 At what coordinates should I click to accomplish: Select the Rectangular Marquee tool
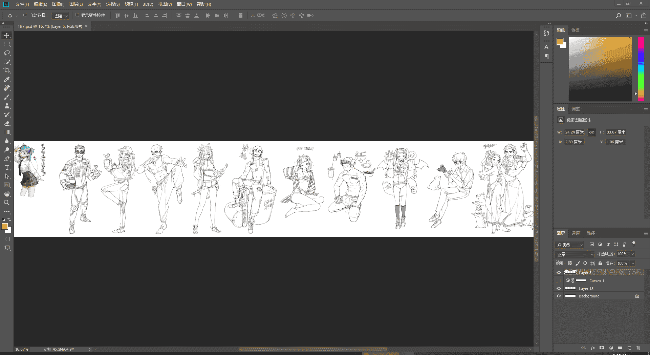point(7,44)
